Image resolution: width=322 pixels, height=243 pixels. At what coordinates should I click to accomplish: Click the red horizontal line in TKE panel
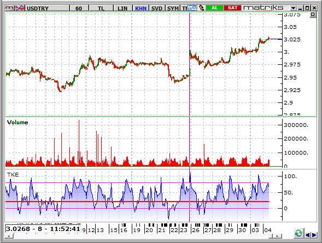pyautogui.click(x=137, y=202)
